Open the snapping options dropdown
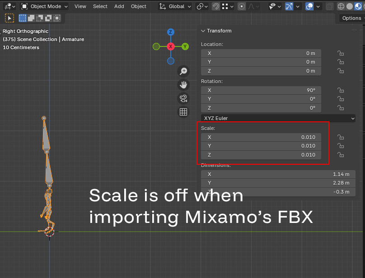 pos(227,6)
